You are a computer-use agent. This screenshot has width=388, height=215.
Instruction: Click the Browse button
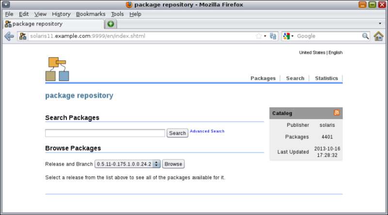pyautogui.click(x=173, y=164)
